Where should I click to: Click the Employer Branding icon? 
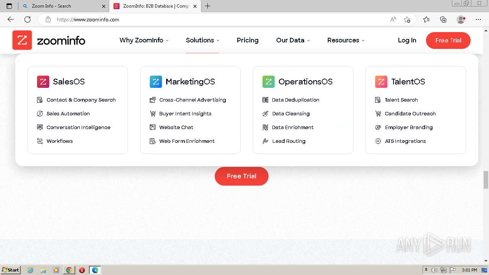(x=378, y=127)
